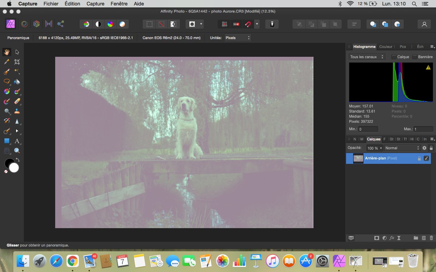Open the Calques panel options menu

[432, 139]
